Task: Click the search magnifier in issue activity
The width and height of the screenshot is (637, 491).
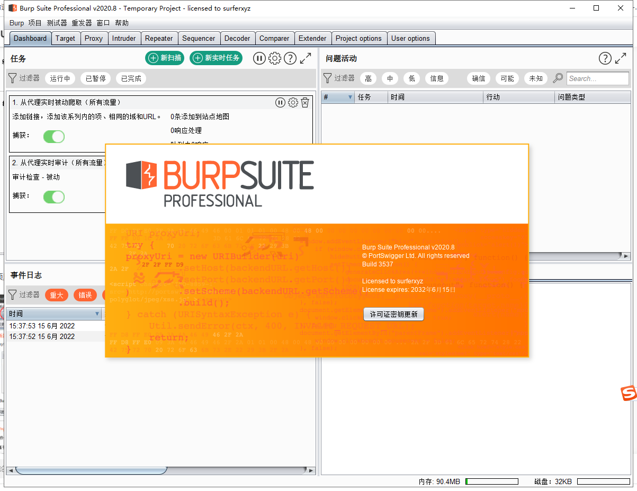Action: click(x=558, y=78)
